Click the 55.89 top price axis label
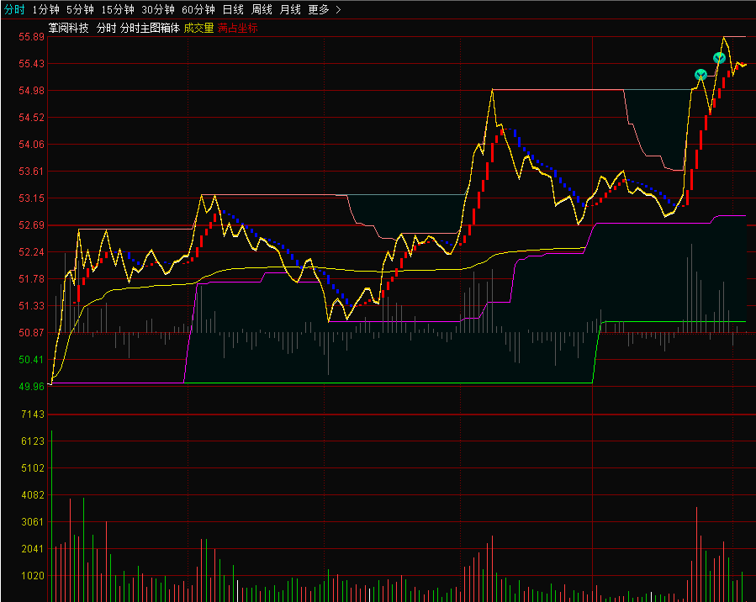756x602 pixels. coord(31,37)
